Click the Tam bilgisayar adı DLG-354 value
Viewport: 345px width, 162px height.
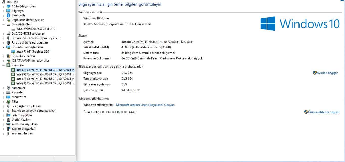(x=127, y=79)
